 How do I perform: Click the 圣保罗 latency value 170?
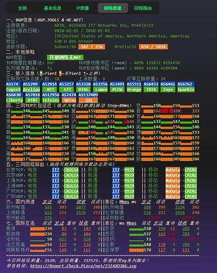(x=147, y=250)
